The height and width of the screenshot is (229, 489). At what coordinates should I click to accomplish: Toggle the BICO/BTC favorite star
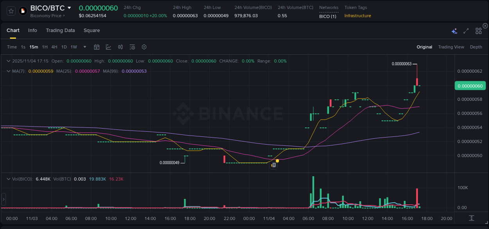click(x=11, y=11)
